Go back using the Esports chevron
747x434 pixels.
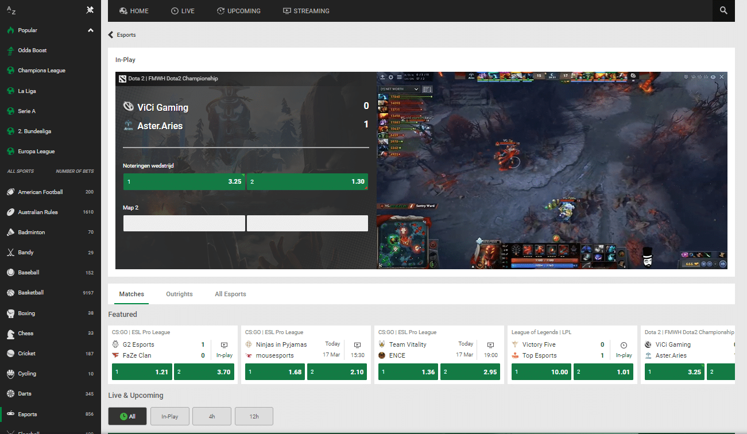[111, 35]
